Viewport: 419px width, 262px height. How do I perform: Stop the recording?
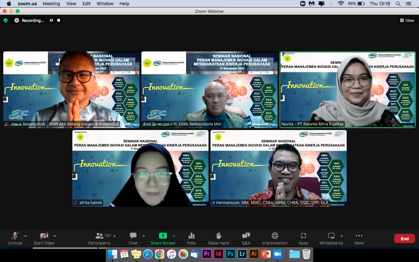point(59,20)
